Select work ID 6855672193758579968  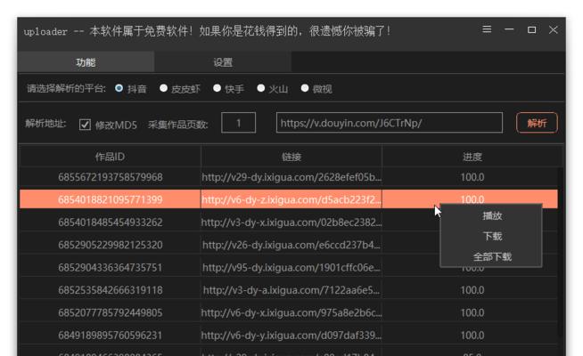110,177
